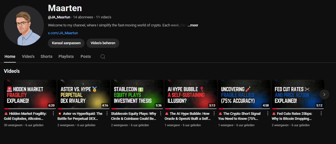Open options menu for Fed Cuts Rates video
This screenshot has width=336, height=144.
coord(321,114)
